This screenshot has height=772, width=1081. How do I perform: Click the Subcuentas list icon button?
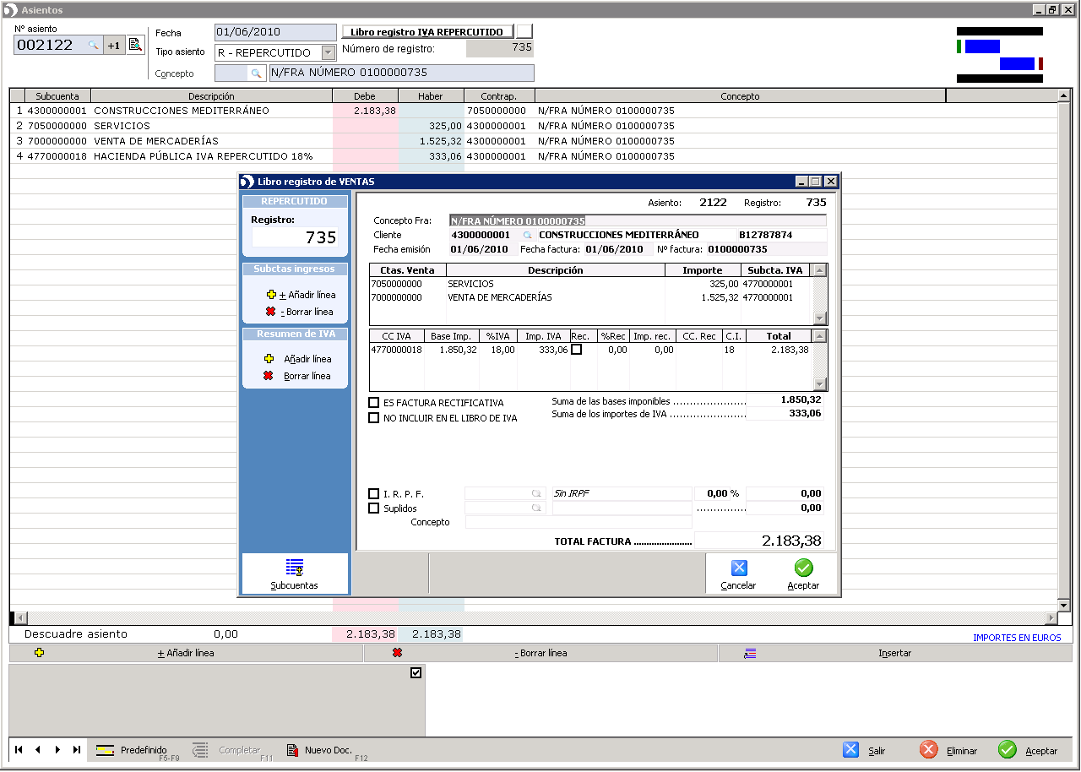tap(295, 574)
